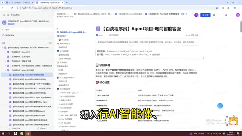Viewport: 242px width, 136px height.
Task: Open Agent项目-直播带货AI Agent page
Action: [x=29, y=102]
